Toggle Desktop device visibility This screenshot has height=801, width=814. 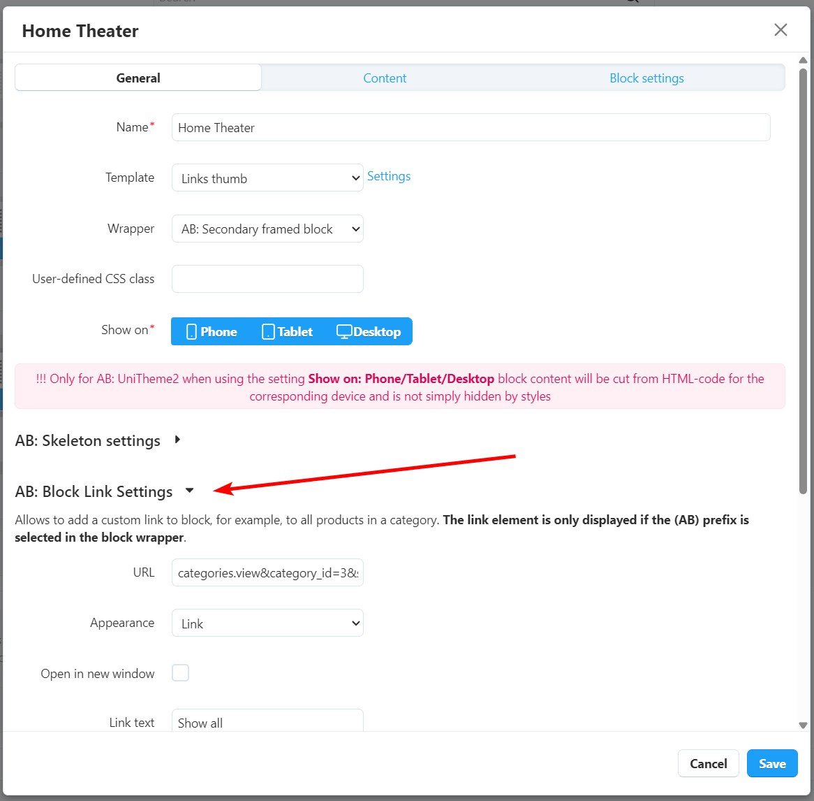pyautogui.click(x=369, y=331)
